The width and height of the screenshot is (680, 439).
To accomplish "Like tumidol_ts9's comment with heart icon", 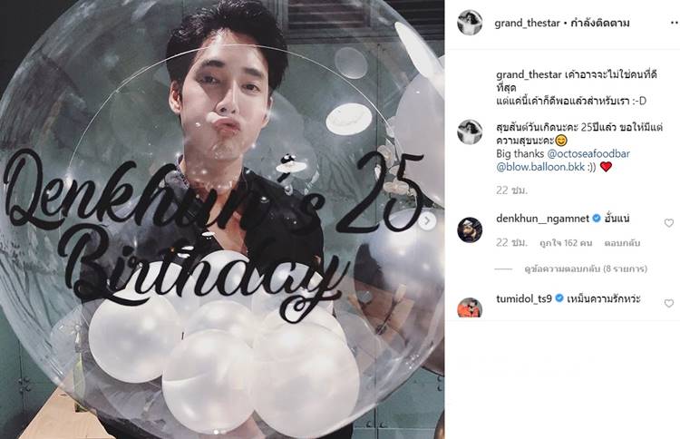I will pyautogui.click(x=669, y=303).
